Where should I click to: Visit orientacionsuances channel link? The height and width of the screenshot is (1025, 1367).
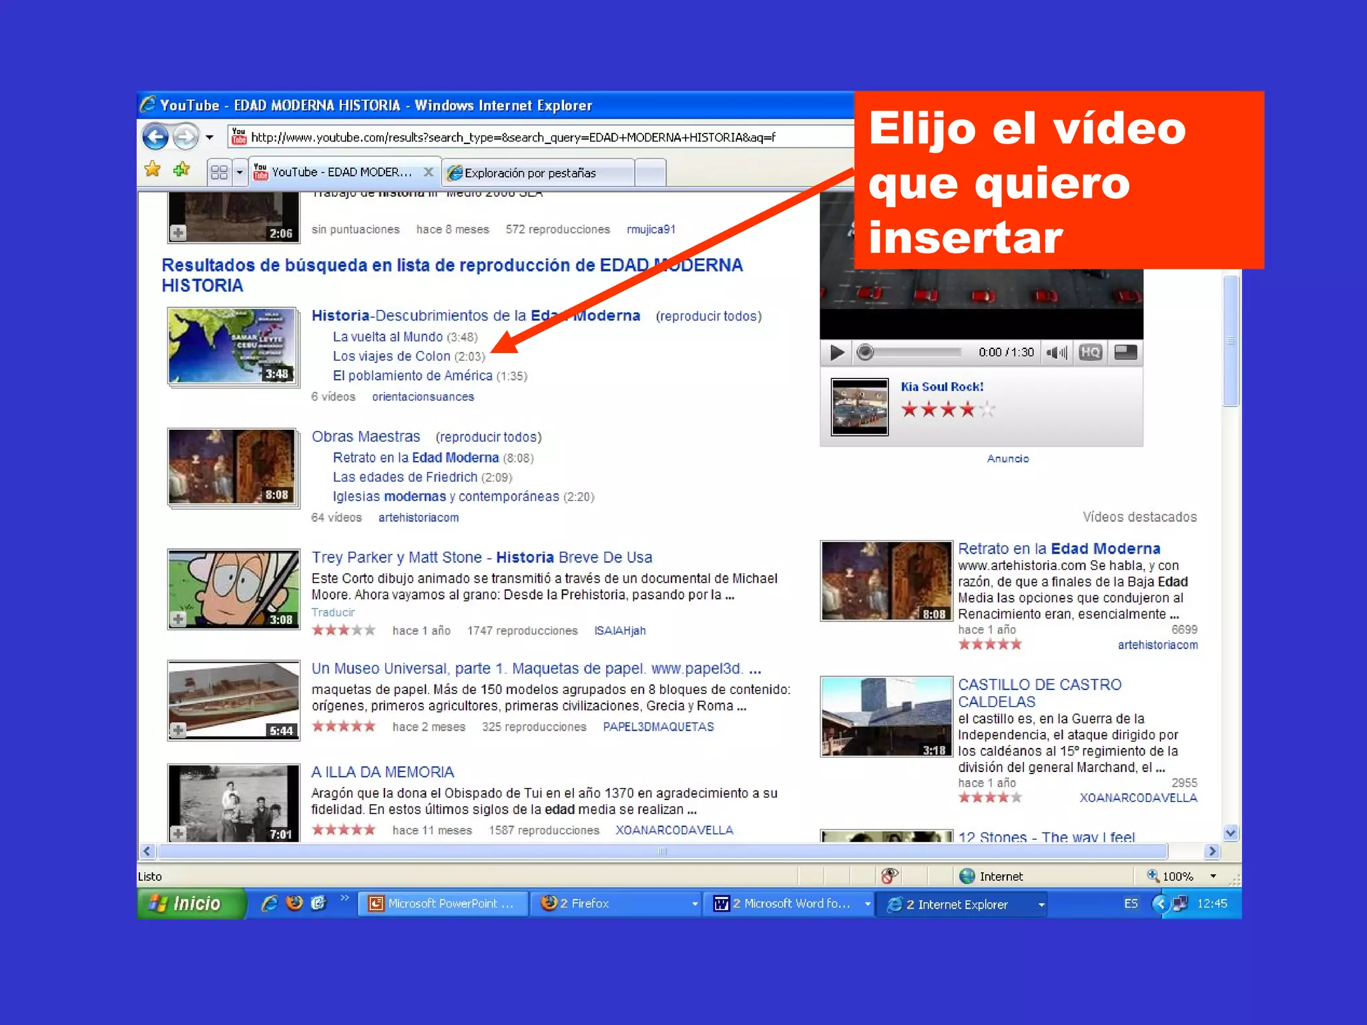423,397
